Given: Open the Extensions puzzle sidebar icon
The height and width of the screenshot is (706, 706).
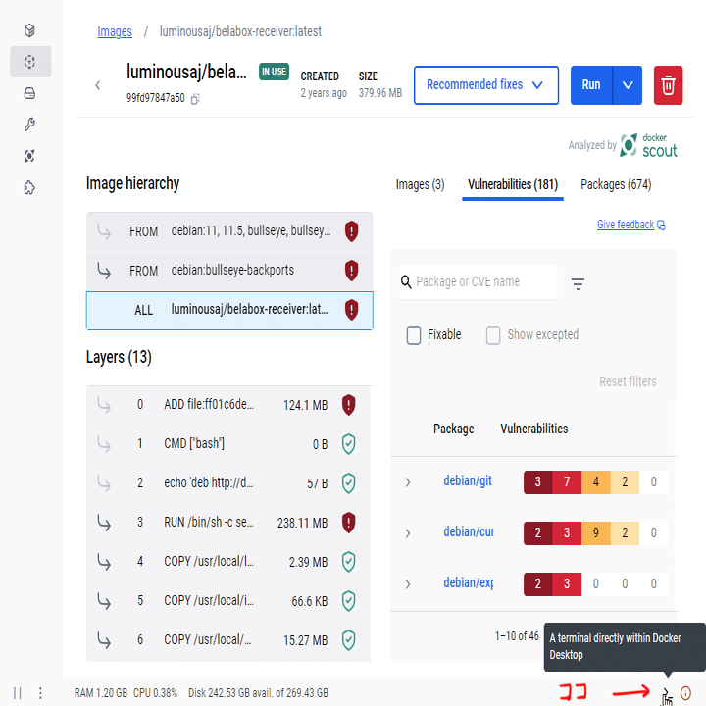Looking at the screenshot, I should [29, 187].
